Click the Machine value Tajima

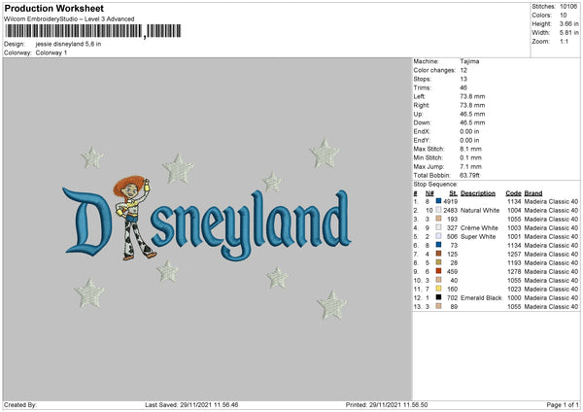click(x=469, y=61)
